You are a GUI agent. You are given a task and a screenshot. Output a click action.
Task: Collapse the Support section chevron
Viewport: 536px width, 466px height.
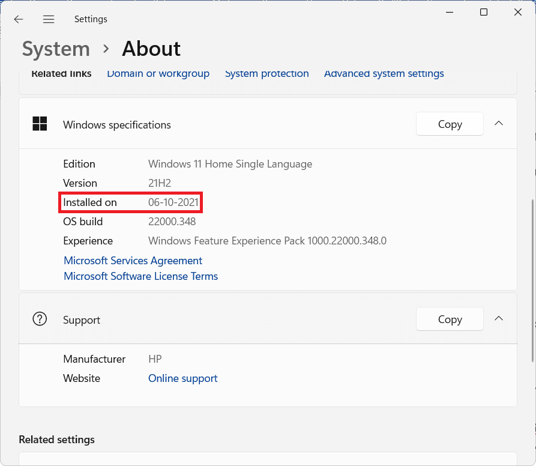point(499,319)
